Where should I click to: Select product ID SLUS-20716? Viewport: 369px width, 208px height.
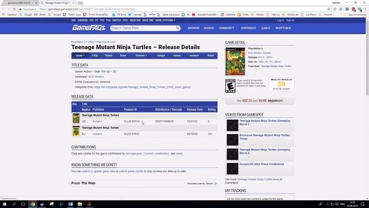click(131, 121)
